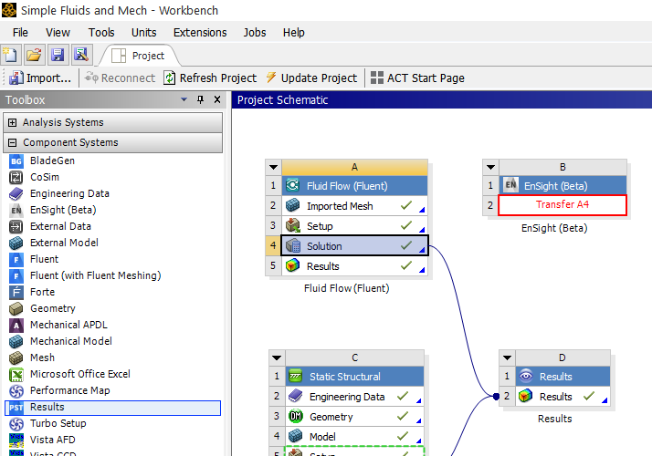This screenshot has height=456, width=652.
Task: Select the Solution cell in system A
Action: (x=354, y=246)
